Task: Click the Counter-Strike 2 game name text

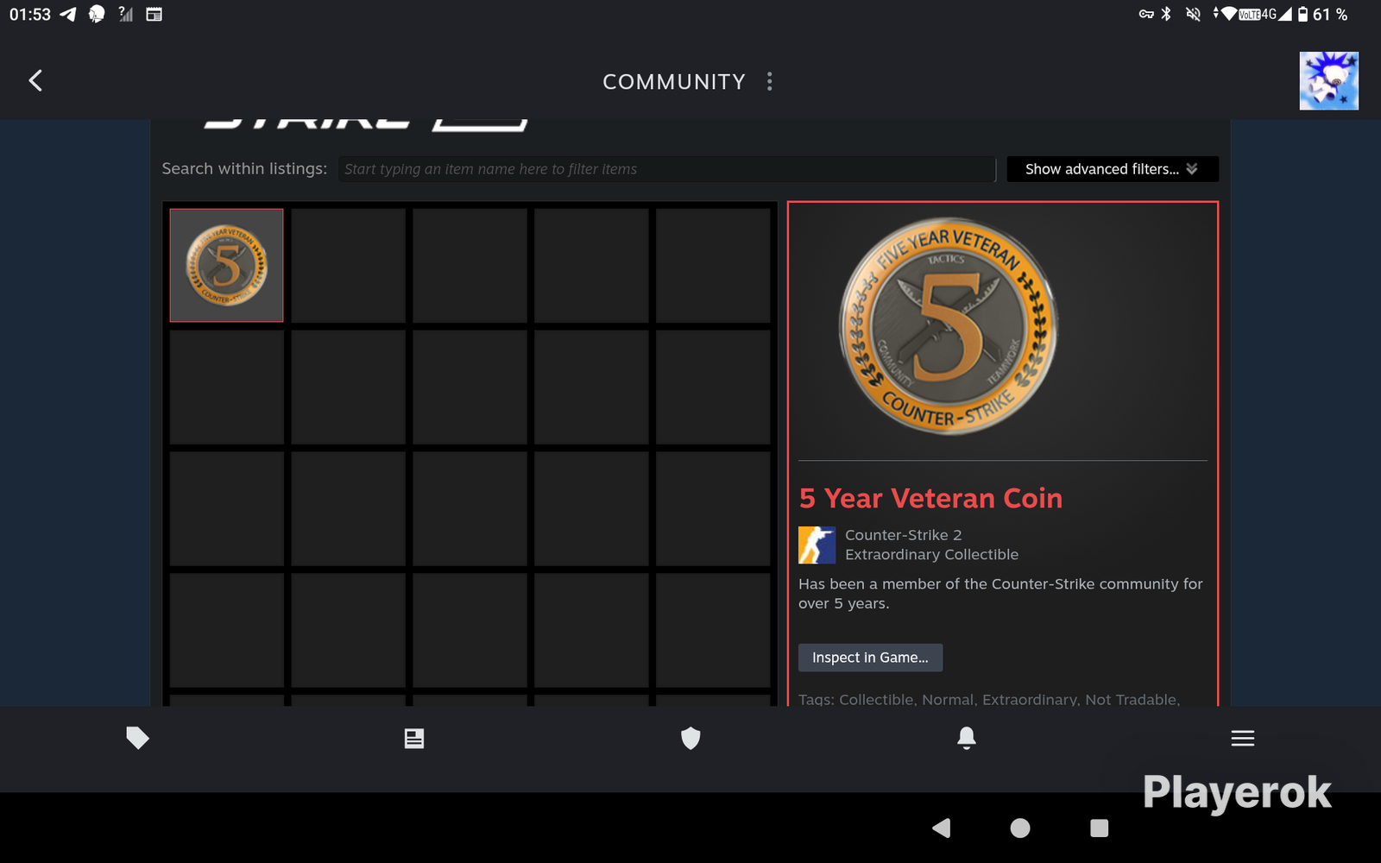Action: (x=903, y=535)
